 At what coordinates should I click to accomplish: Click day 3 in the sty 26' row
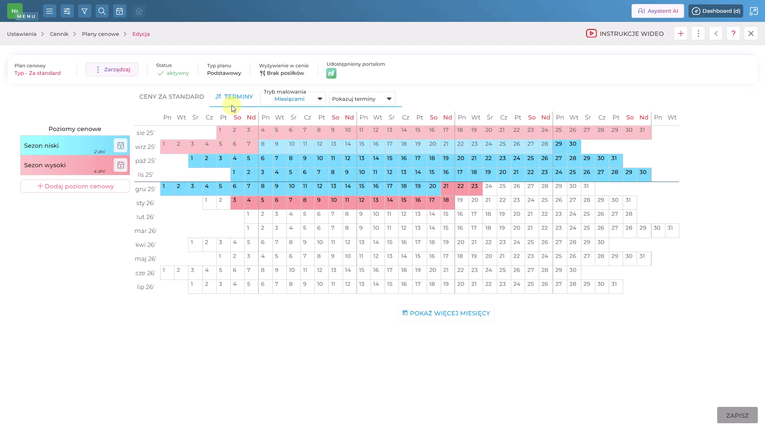click(237, 203)
